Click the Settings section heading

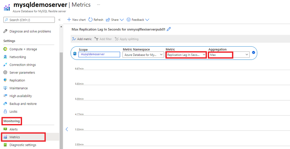pos(9,41)
